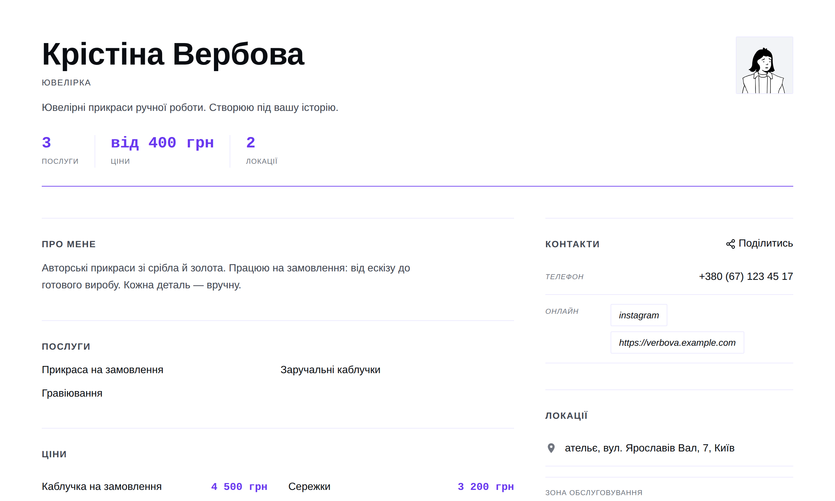Click the map pin icon by the ательє address
The width and height of the screenshot is (835, 501).
tap(551, 448)
